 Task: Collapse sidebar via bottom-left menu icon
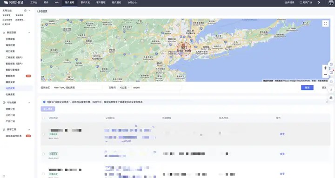pyautogui.click(x=4, y=176)
